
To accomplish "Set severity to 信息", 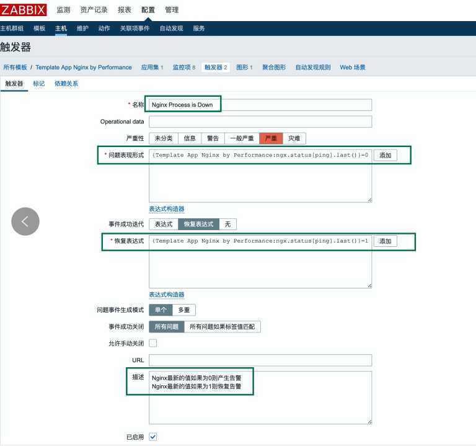I will point(190,138).
